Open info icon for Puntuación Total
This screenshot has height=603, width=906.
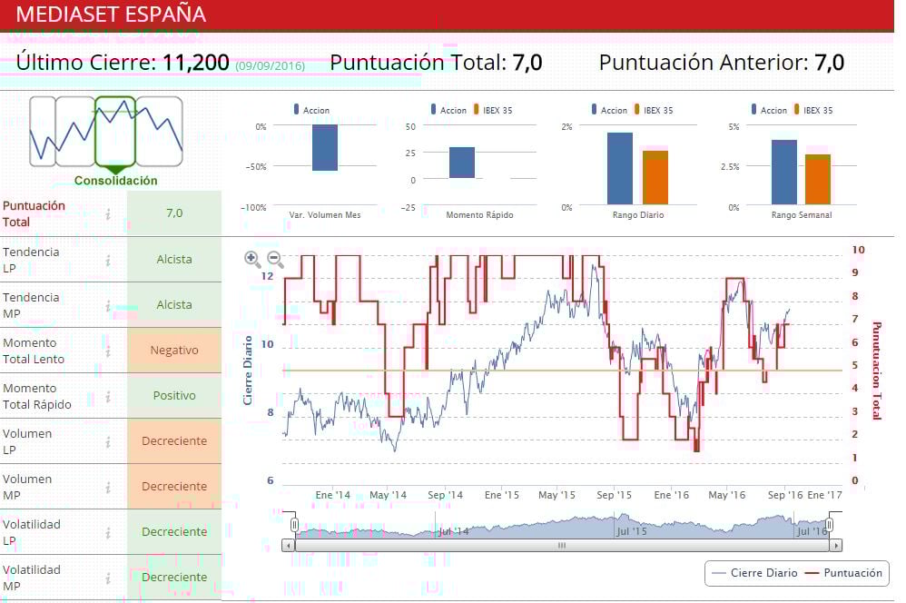pyautogui.click(x=108, y=214)
